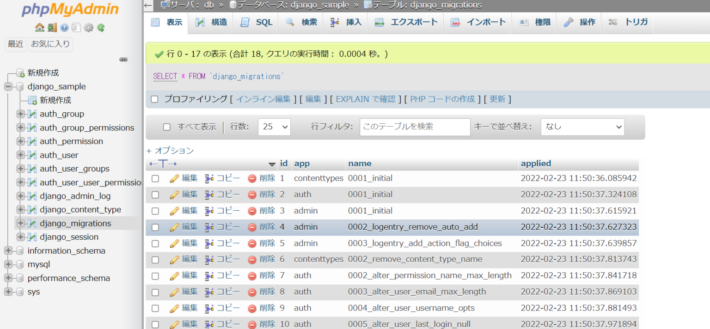Open phpMyAdmin documentation via the help icon
Viewport: 710px width, 329px height.
[x=63, y=27]
